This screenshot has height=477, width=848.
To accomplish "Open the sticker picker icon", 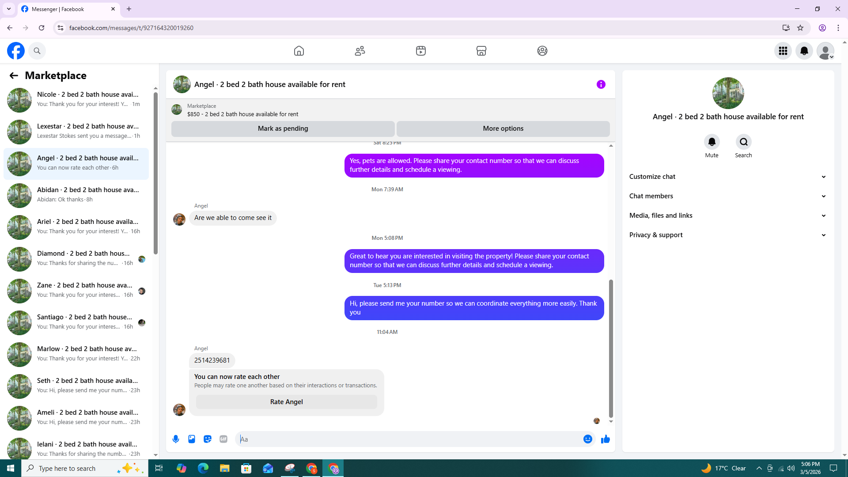I will [208, 439].
